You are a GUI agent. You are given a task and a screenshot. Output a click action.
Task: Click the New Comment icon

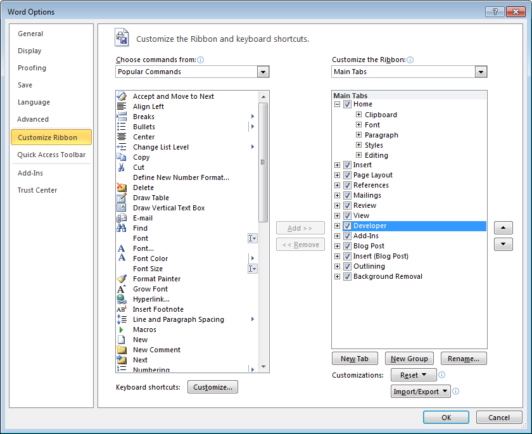click(122, 350)
